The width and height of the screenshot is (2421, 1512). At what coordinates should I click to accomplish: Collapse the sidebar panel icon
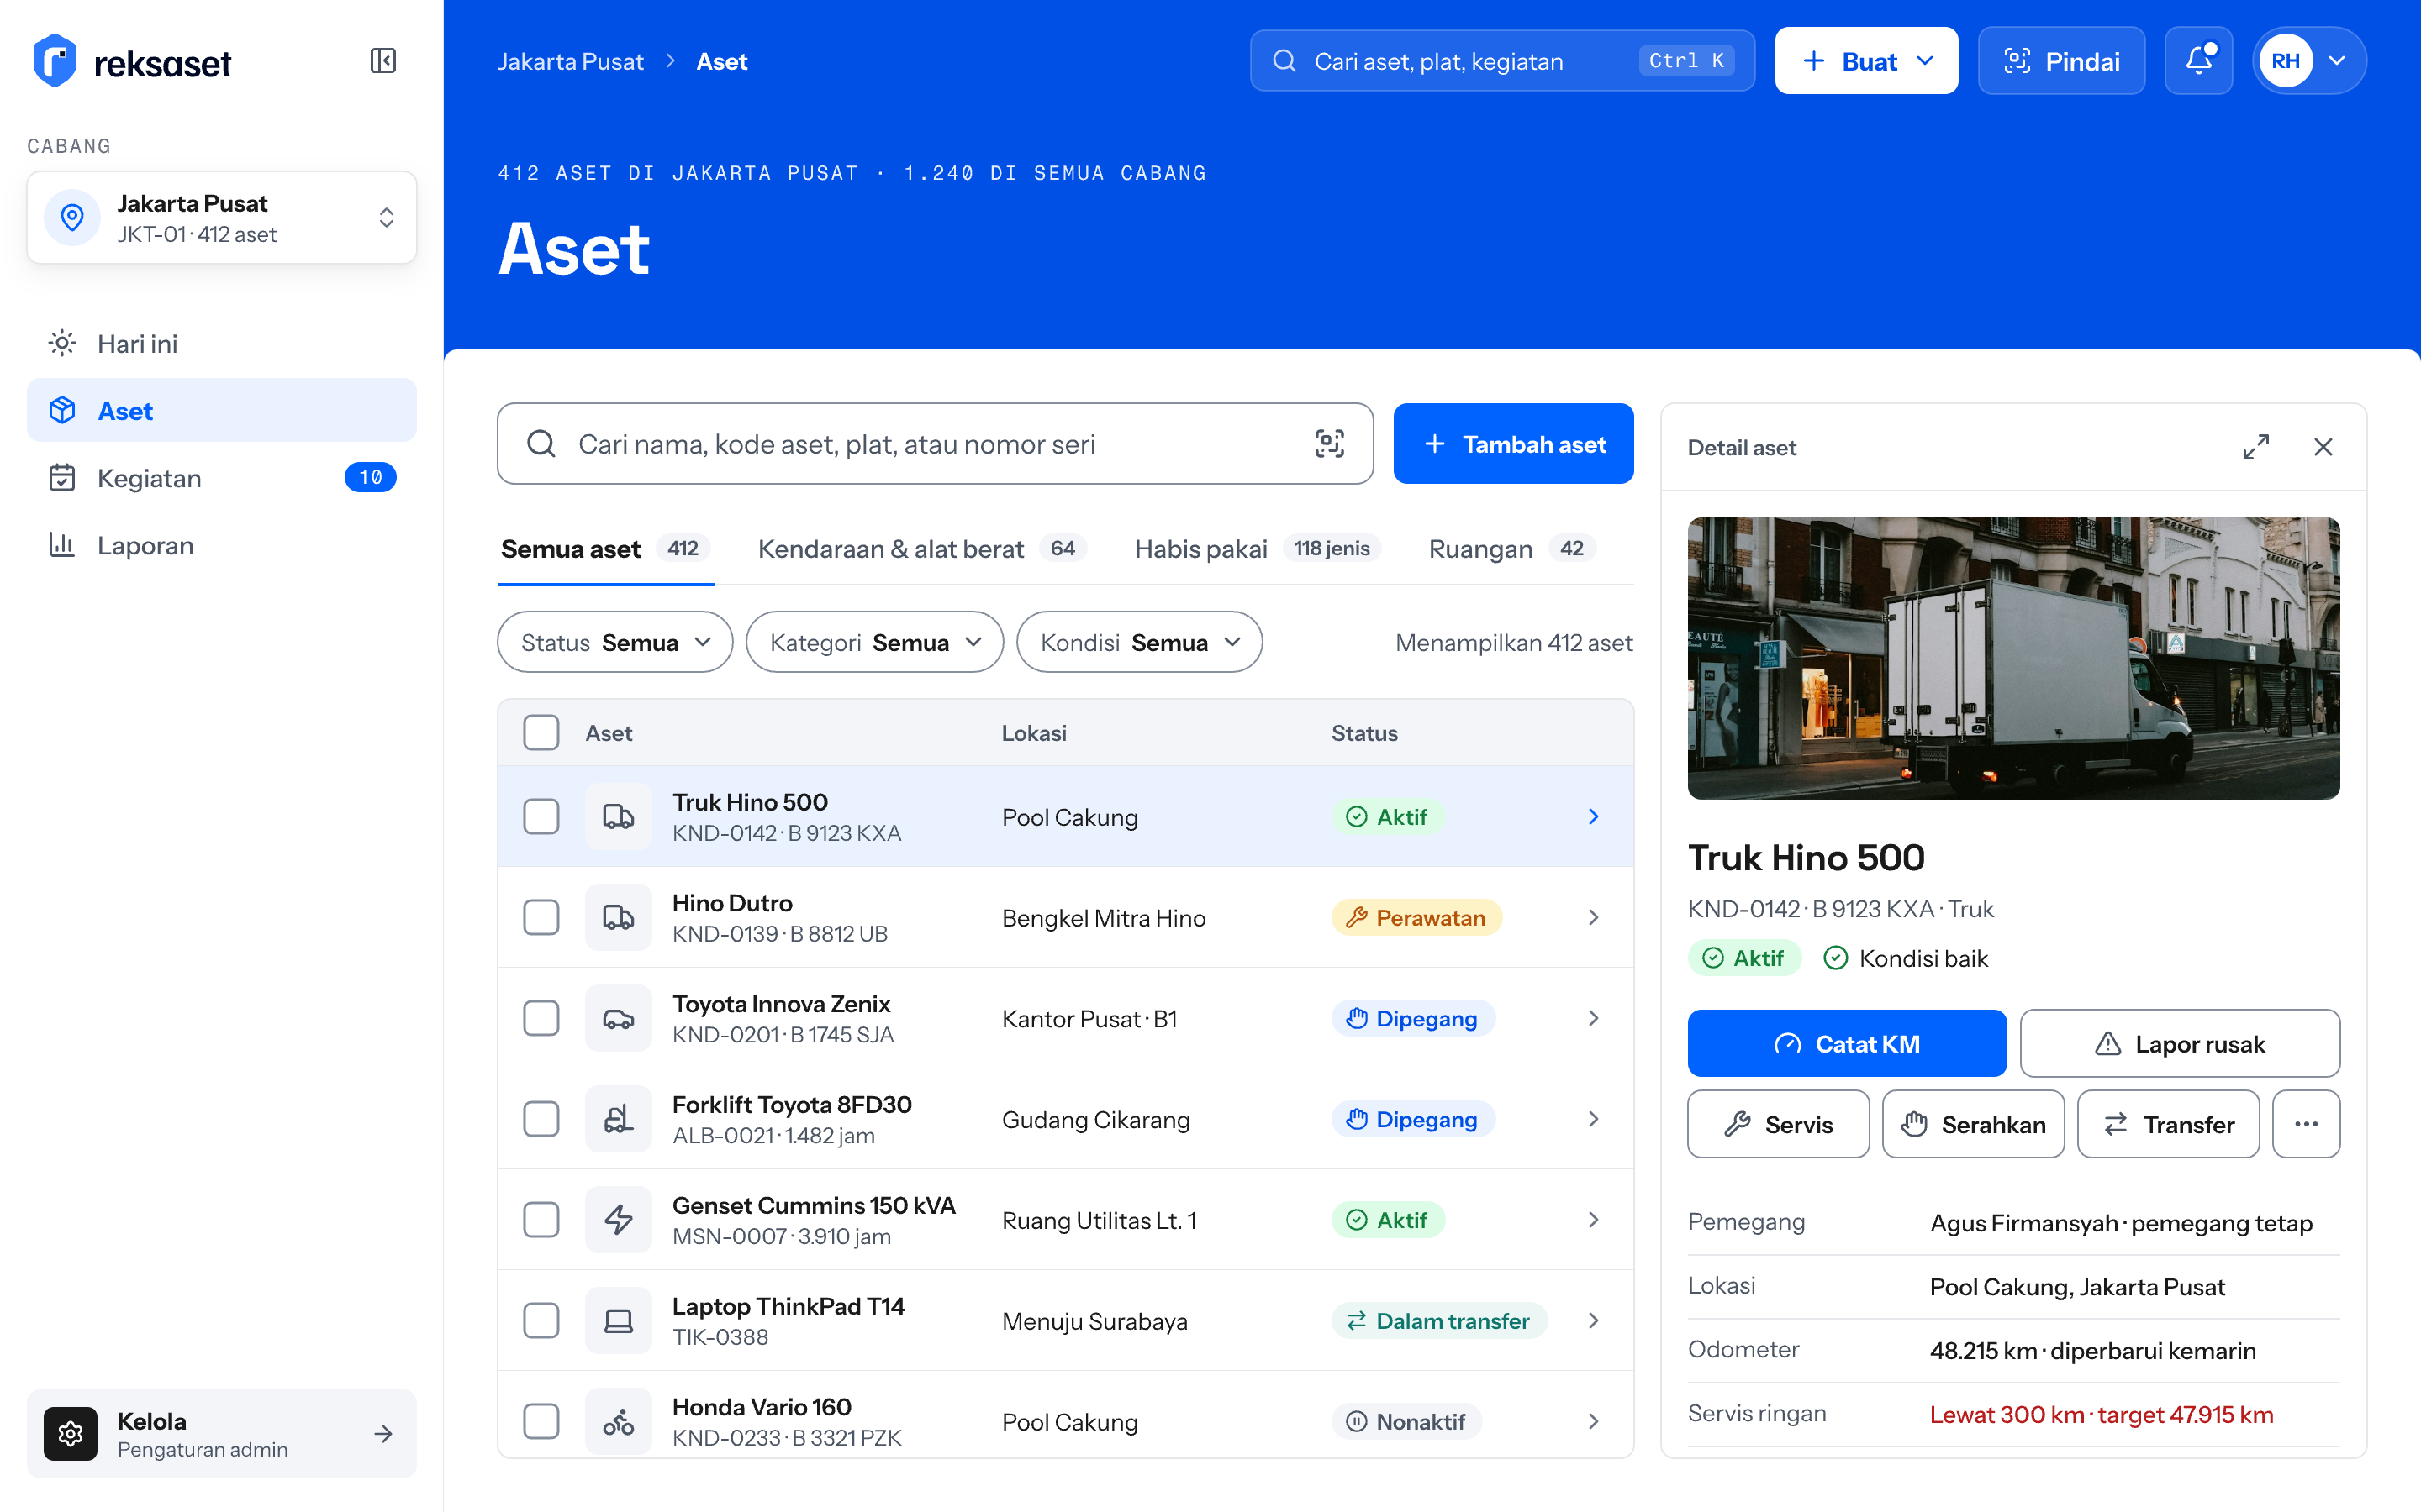383,61
